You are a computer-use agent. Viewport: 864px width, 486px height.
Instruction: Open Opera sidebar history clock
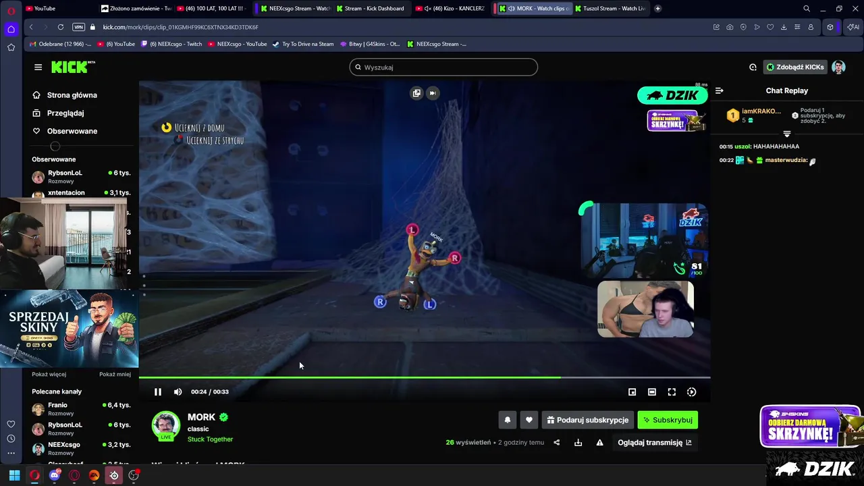[11, 439]
